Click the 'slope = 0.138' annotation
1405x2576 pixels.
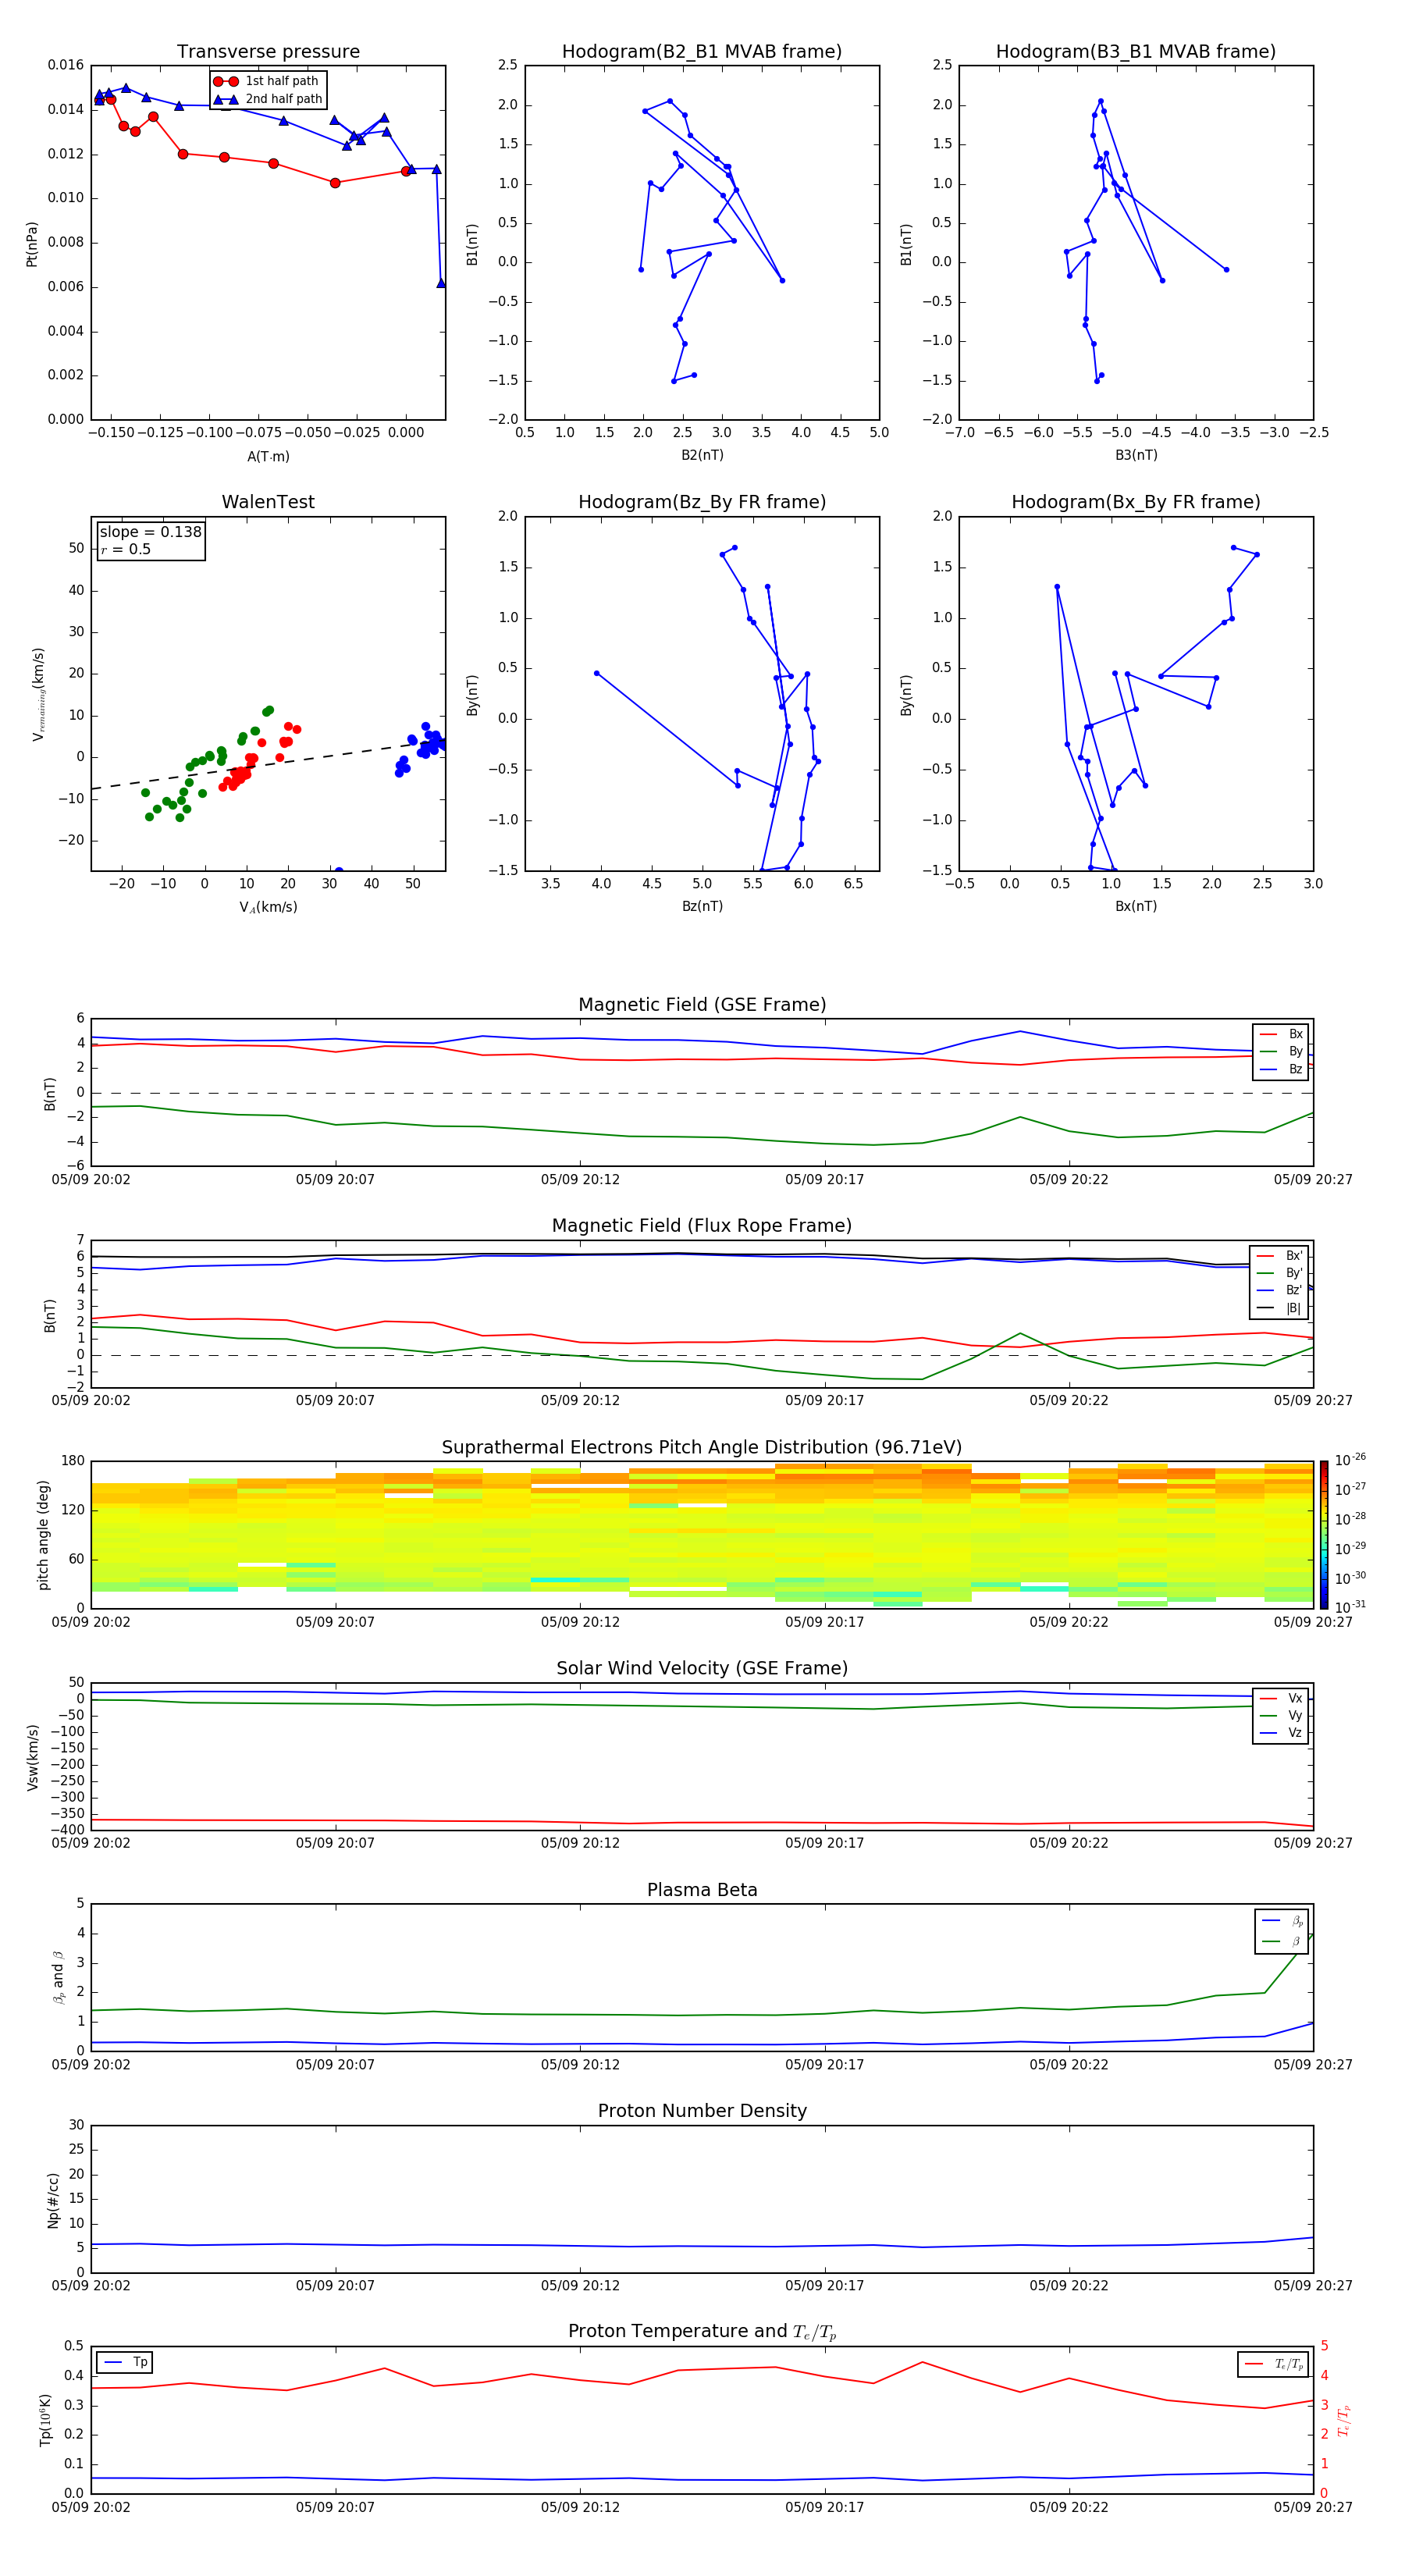pyautogui.click(x=151, y=532)
